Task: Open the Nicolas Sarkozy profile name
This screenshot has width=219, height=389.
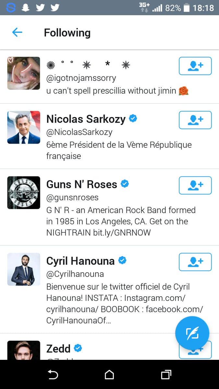Action: pyautogui.click(x=86, y=119)
